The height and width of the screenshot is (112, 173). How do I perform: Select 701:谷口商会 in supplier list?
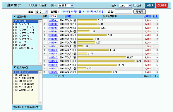21,75
